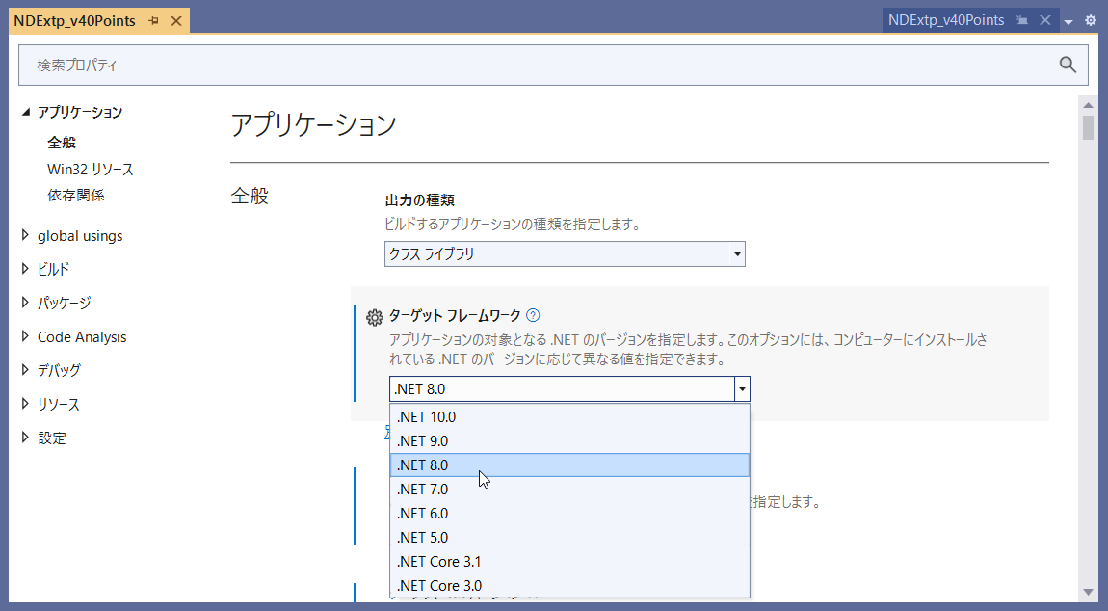
Task: Go to Win32 リソース in the sidebar
Action: pos(91,170)
